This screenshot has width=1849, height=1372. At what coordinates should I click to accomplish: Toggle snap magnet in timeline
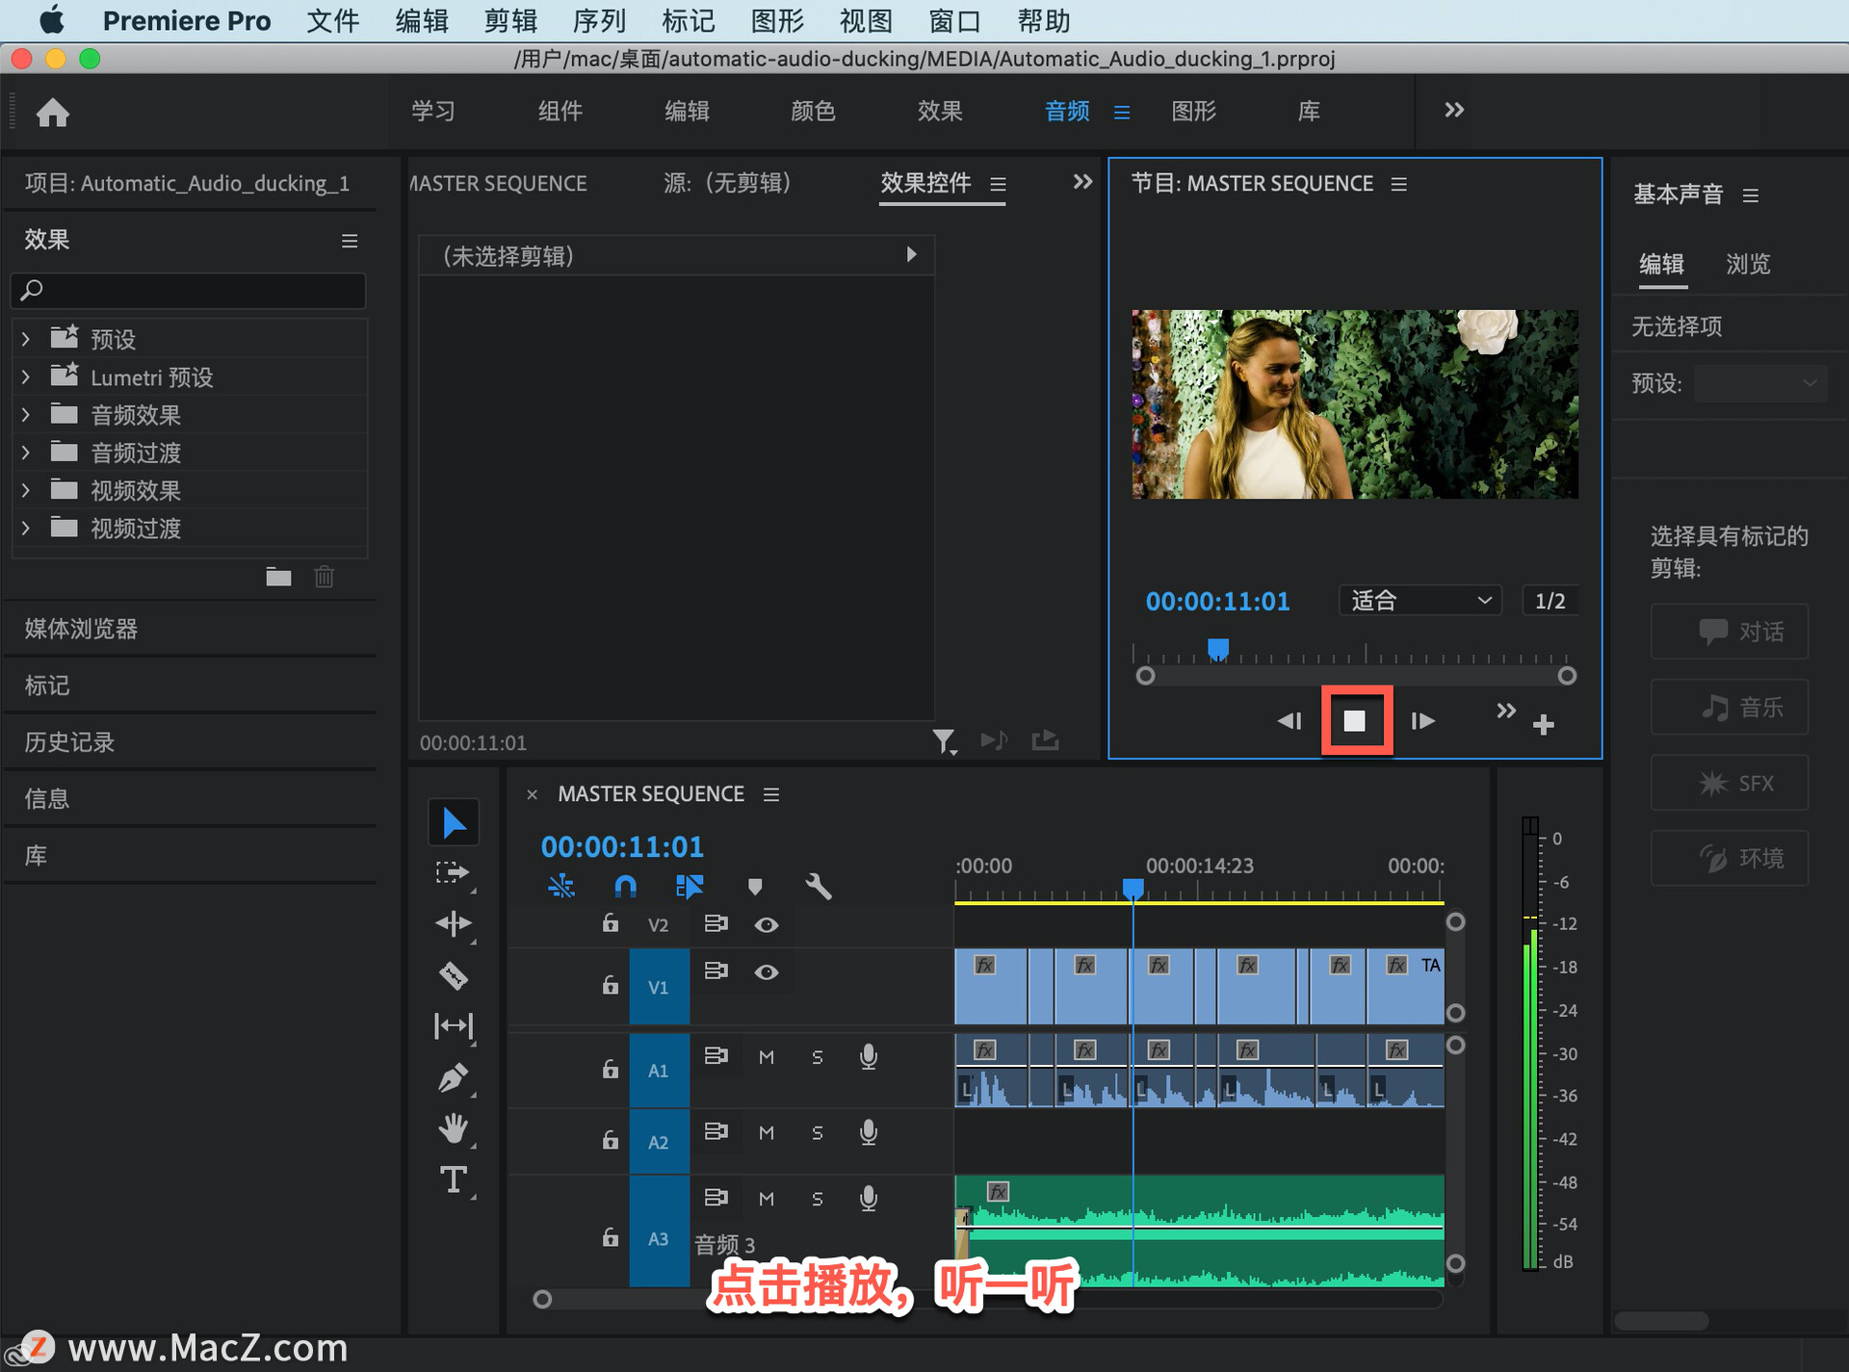[625, 886]
